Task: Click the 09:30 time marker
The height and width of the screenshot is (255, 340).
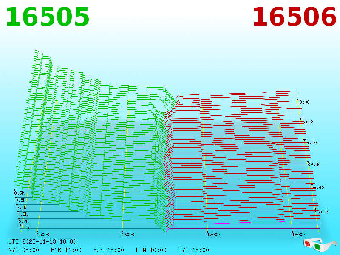Action: (314, 164)
